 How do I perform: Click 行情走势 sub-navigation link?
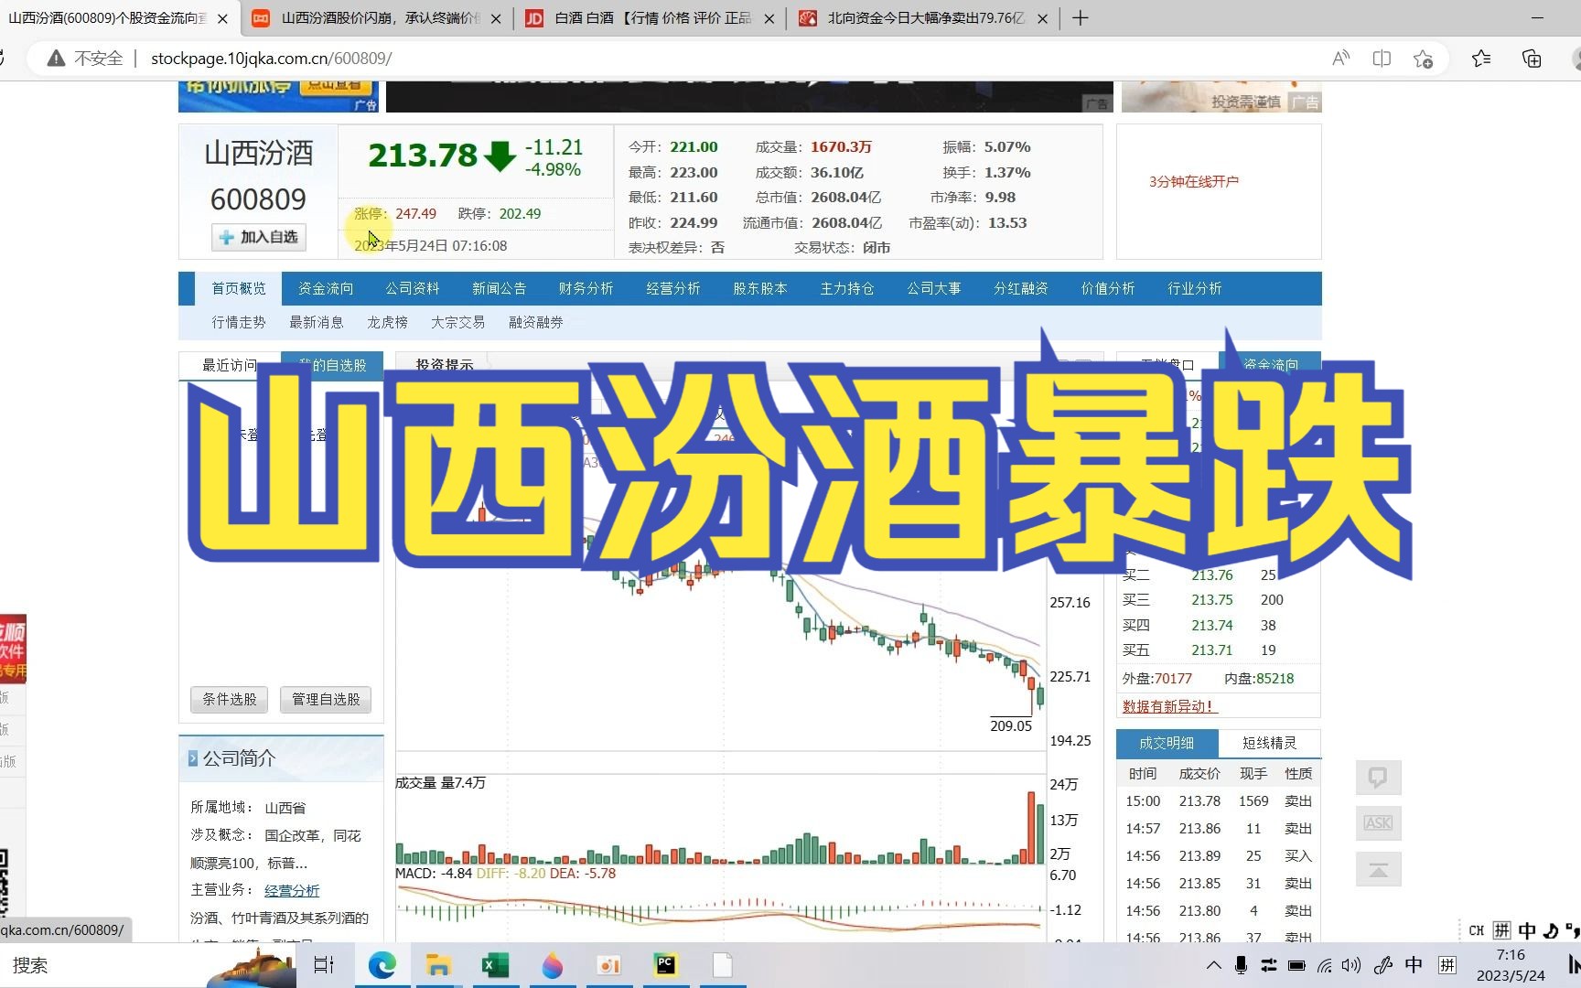click(239, 322)
